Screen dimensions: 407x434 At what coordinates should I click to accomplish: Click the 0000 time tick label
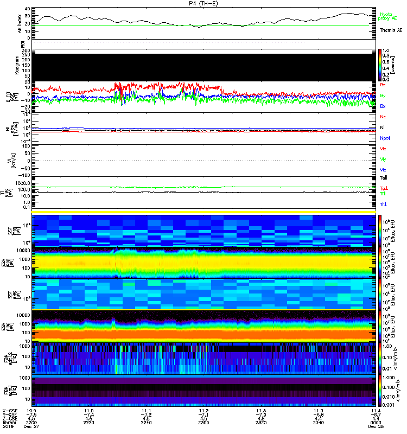point(376,423)
